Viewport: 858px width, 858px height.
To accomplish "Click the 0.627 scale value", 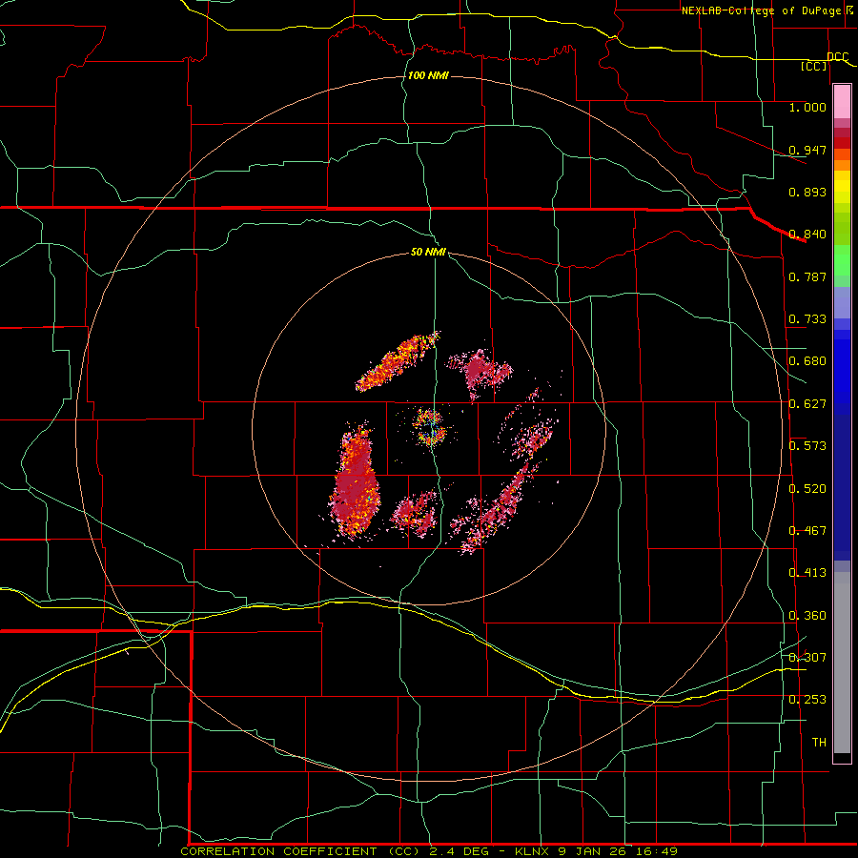I will tap(807, 404).
